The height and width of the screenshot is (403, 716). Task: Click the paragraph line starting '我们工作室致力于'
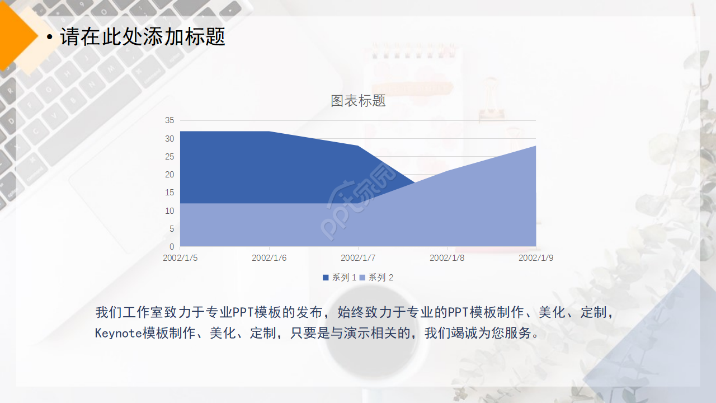click(x=355, y=312)
